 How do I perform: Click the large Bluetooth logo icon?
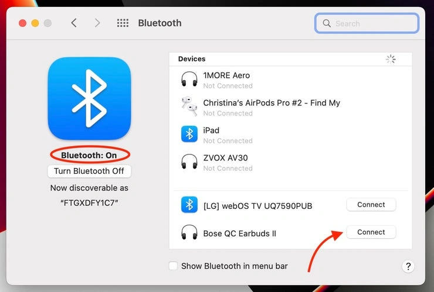pos(89,98)
